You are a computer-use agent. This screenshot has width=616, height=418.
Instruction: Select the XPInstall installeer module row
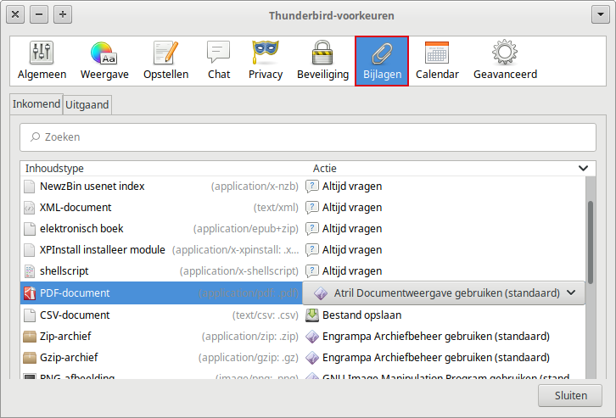(303, 250)
